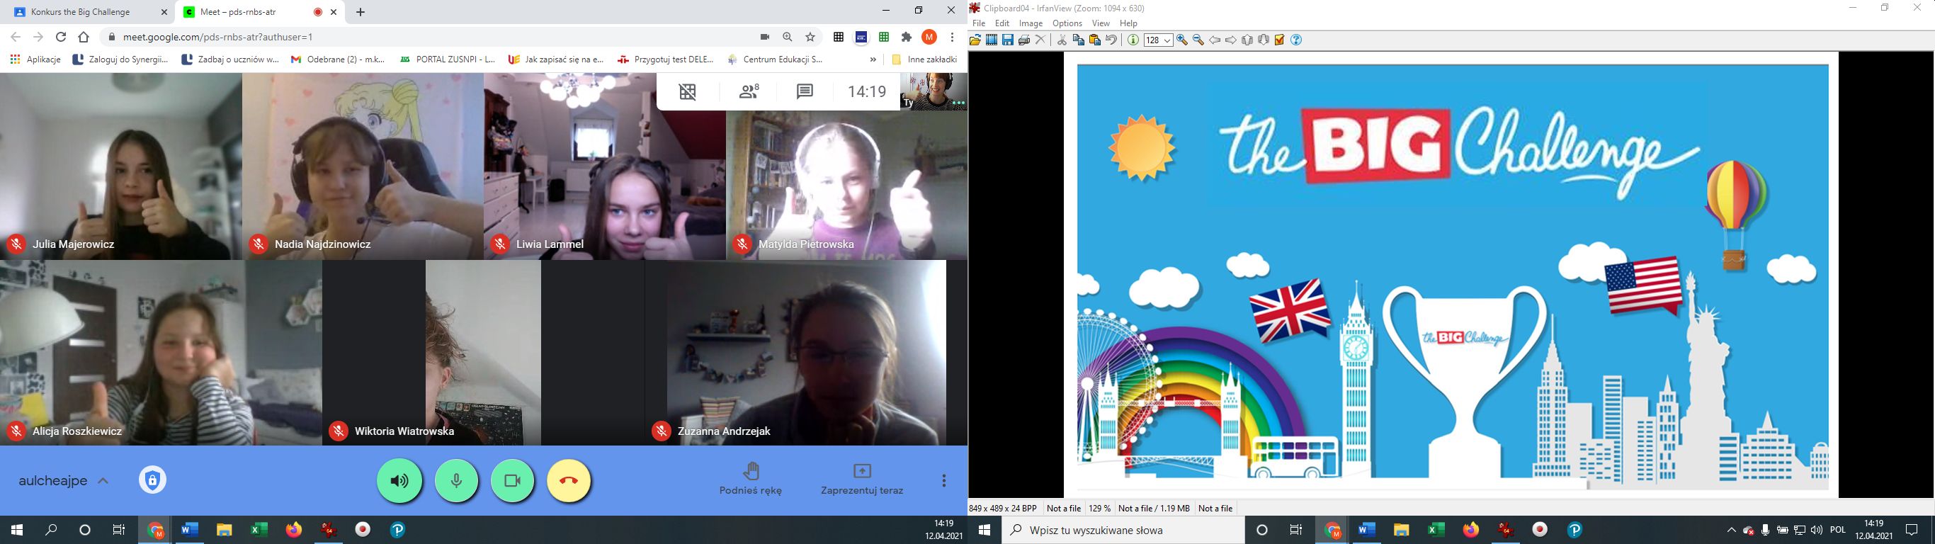Close the Meet pds-rnbs-atr browser tab
The image size is (1935, 544).
[x=334, y=12]
